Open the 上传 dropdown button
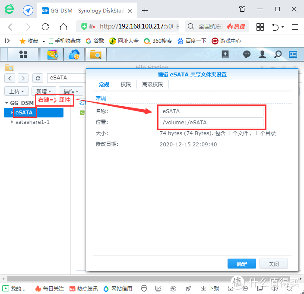The height and width of the screenshot is (294, 304). (x=17, y=91)
